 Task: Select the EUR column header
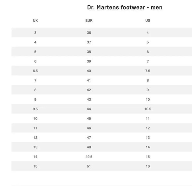click(89, 21)
